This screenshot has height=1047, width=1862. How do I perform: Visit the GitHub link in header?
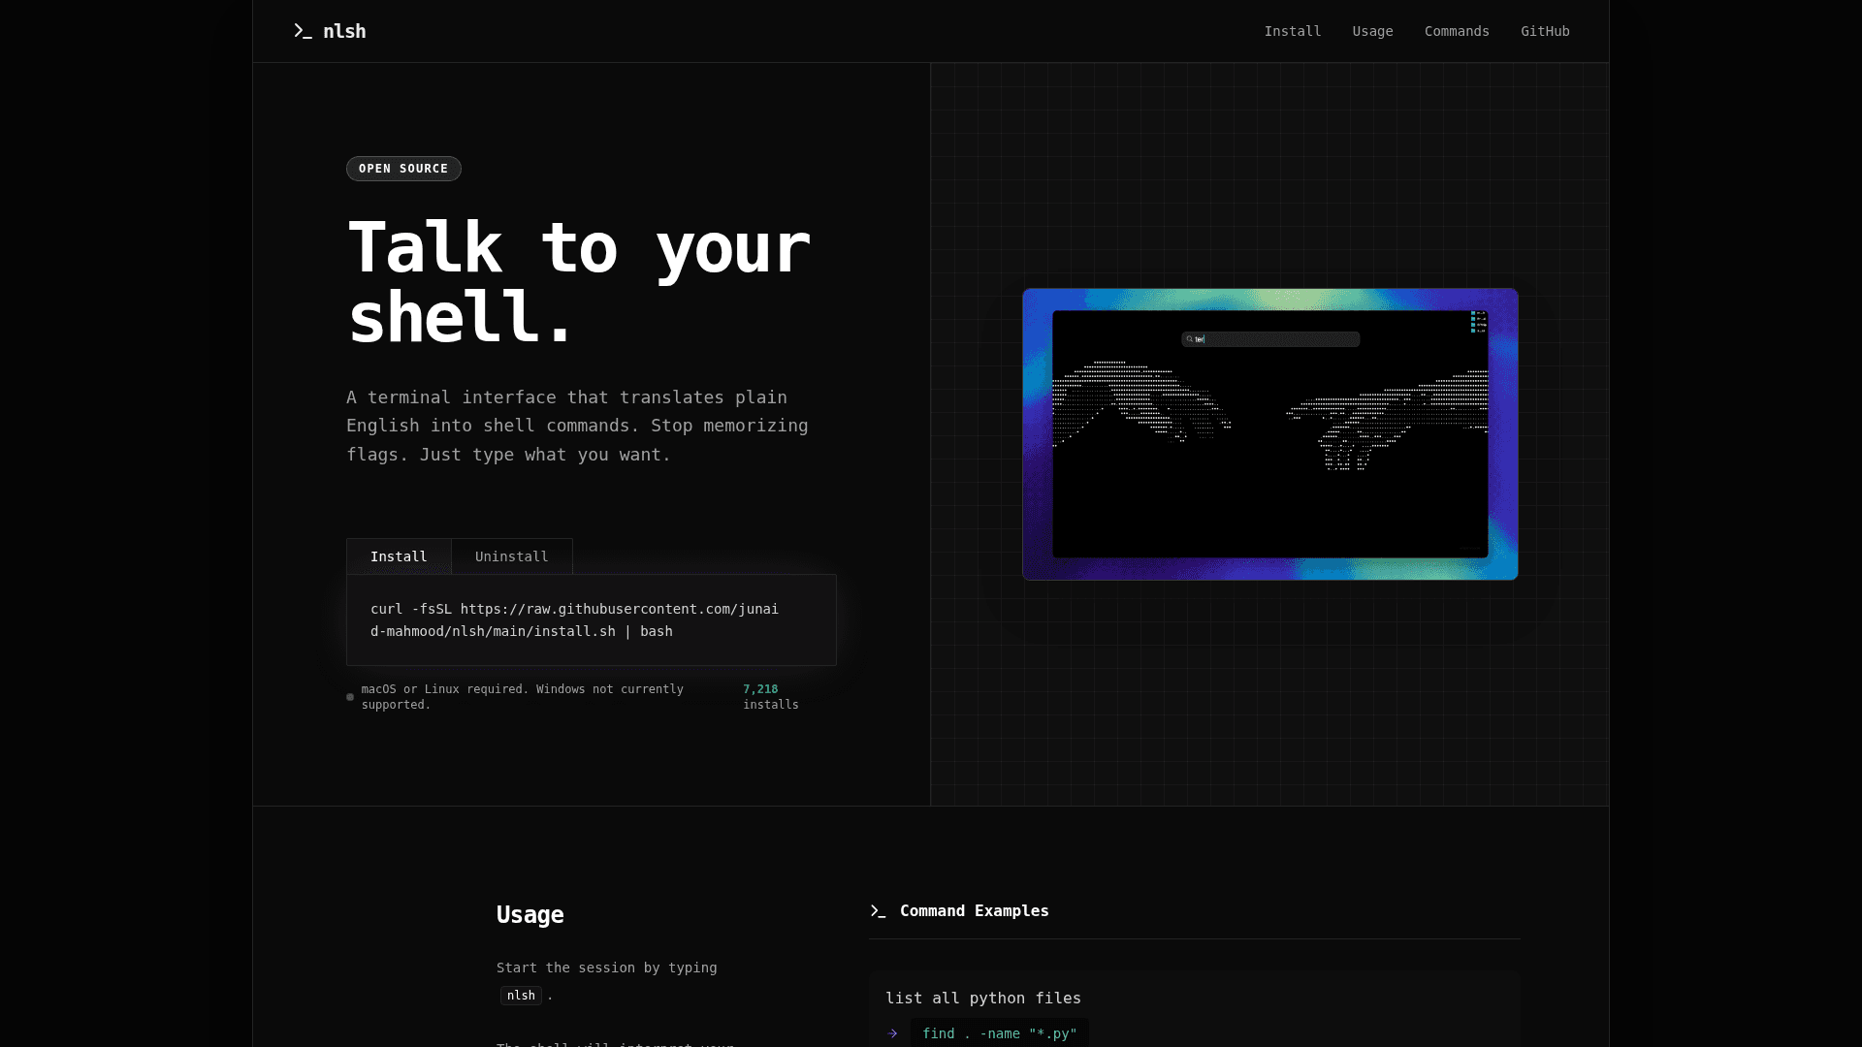click(x=1544, y=31)
